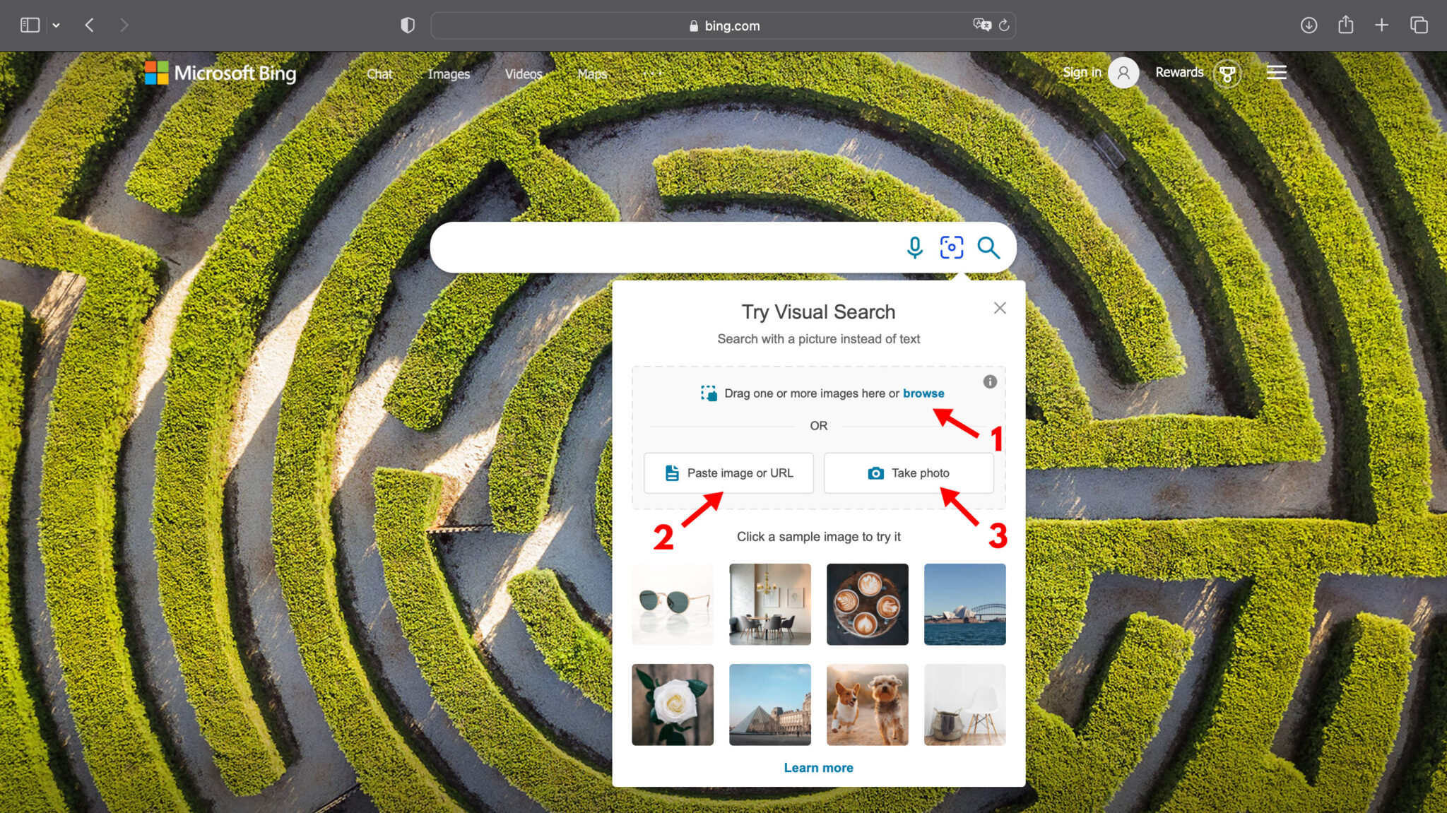Select the Chat tab on Bing
1447x813 pixels.
coord(379,73)
